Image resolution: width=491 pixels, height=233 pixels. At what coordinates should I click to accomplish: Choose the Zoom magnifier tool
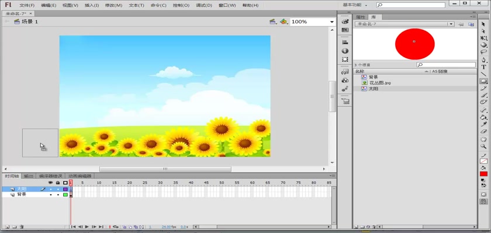(x=484, y=146)
